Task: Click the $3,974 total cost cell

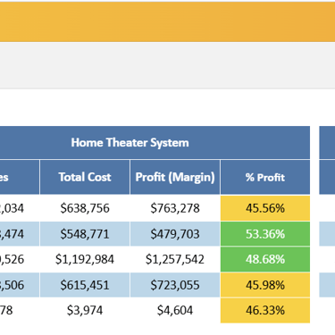Action: [x=85, y=311]
